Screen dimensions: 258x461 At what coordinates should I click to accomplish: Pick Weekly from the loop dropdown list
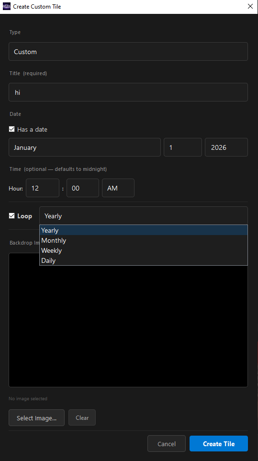[x=144, y=250]
